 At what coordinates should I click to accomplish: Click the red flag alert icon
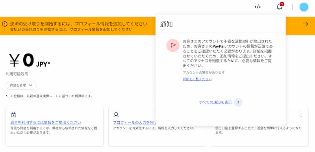[x=173, y=45]
